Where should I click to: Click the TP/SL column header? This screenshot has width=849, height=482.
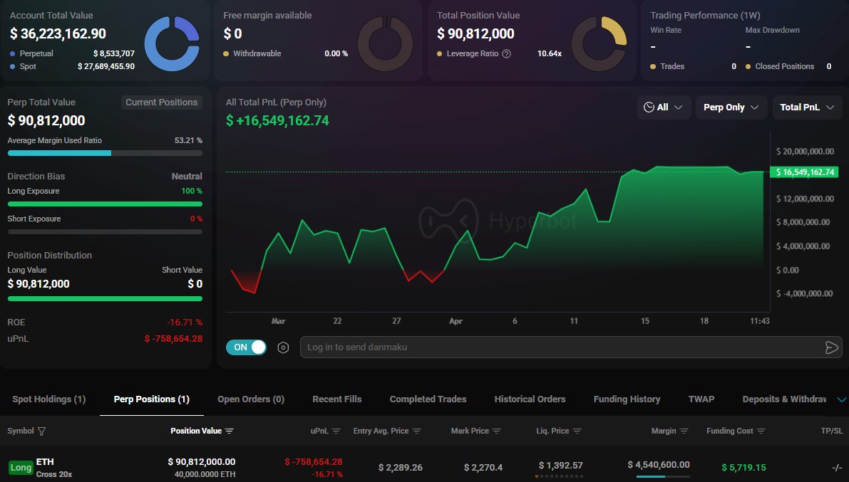coord(832,431)
